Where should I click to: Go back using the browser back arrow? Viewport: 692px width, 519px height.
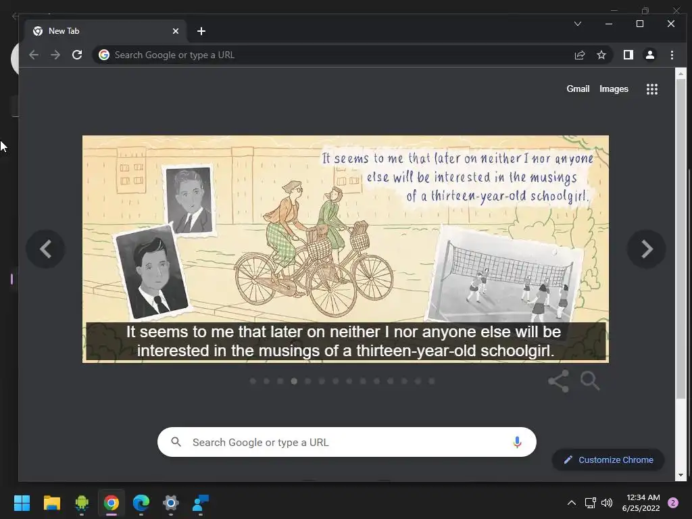pyautogui.click(x=34, y=55)
